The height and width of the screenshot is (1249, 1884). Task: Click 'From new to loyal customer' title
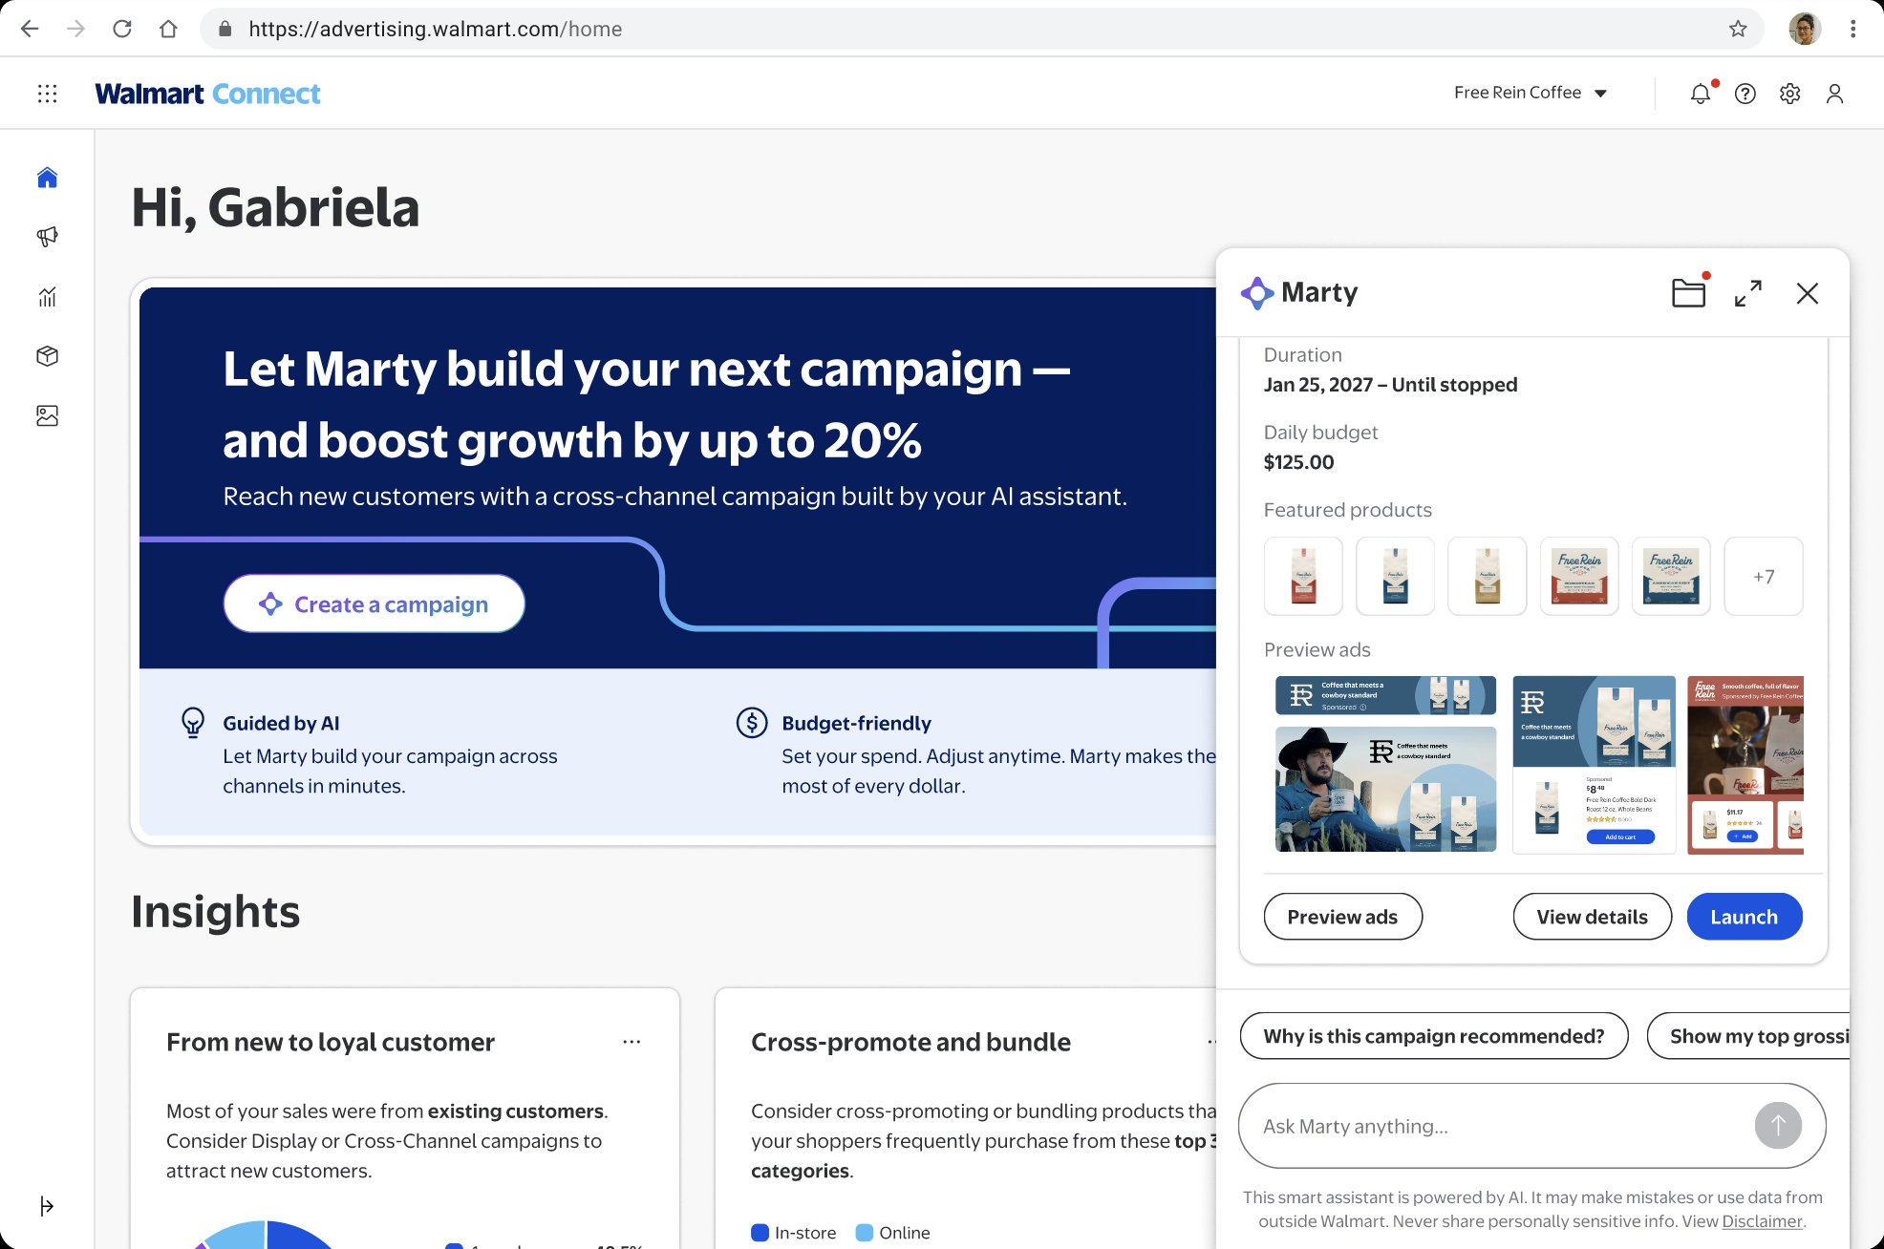[331, 1042]
